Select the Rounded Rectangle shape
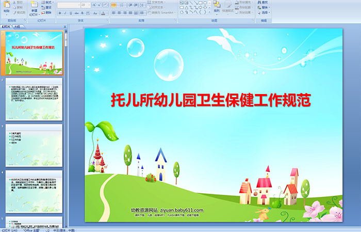This screenshot has height=232, width=361. click(182, 8)
